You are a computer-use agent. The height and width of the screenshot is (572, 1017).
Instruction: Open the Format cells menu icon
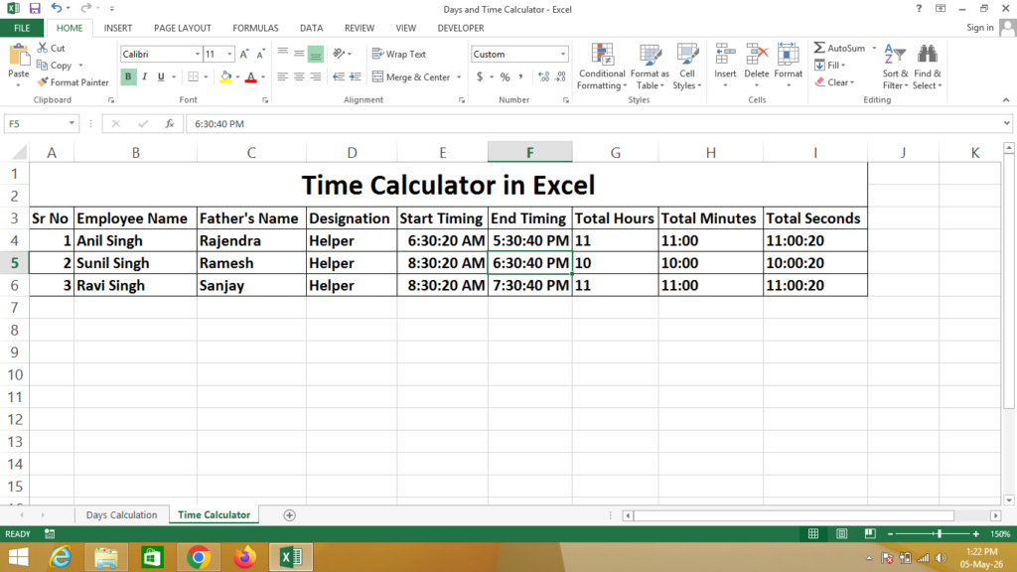point(788,56)
